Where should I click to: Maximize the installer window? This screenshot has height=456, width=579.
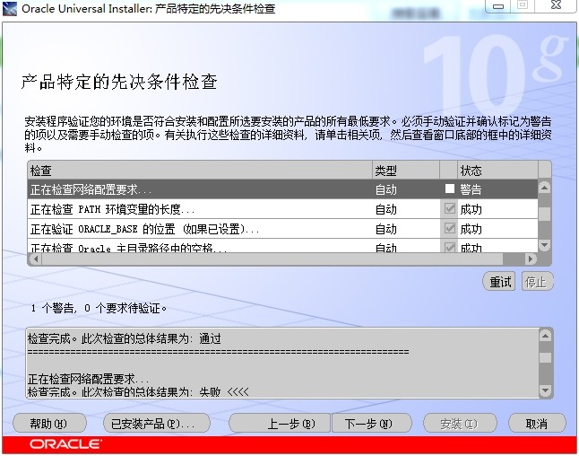tap(523, 5)
